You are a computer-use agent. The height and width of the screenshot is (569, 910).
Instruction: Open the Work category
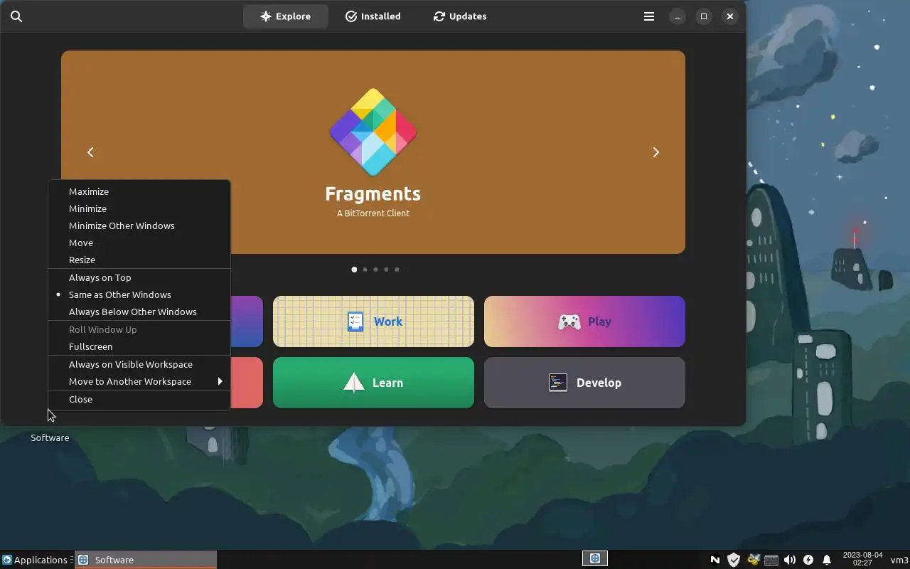coord(373,321)
